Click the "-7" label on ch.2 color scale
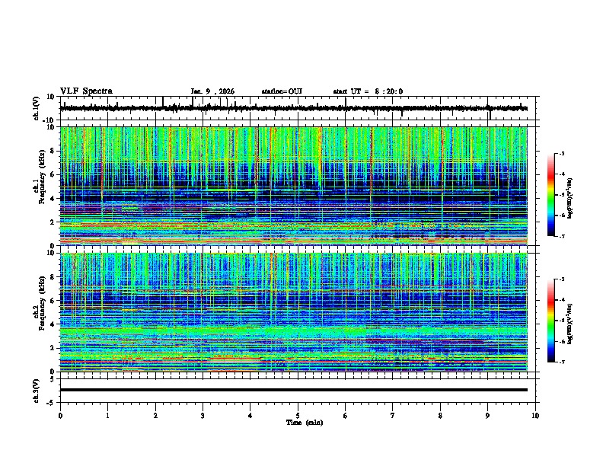The width and height of the screenshot is (603, 466). click(562, 362)
